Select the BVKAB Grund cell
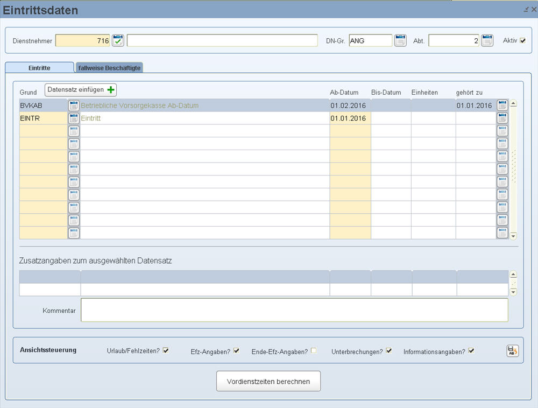The width and height of the screenshot is (538, 408). click(x=44, y=105)
